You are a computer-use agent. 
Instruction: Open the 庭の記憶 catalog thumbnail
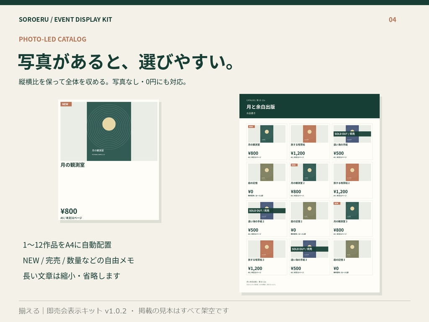point(267,172)
